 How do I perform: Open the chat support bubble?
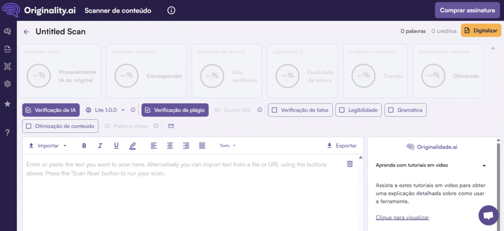[488, 215]
